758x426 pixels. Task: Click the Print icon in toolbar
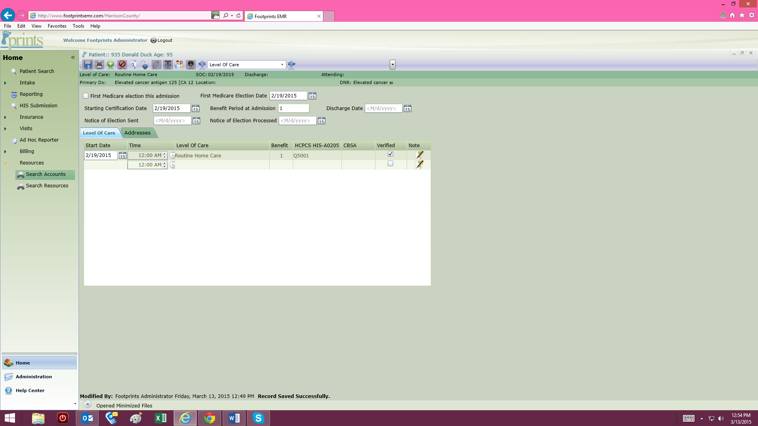[x=99, y=64]
